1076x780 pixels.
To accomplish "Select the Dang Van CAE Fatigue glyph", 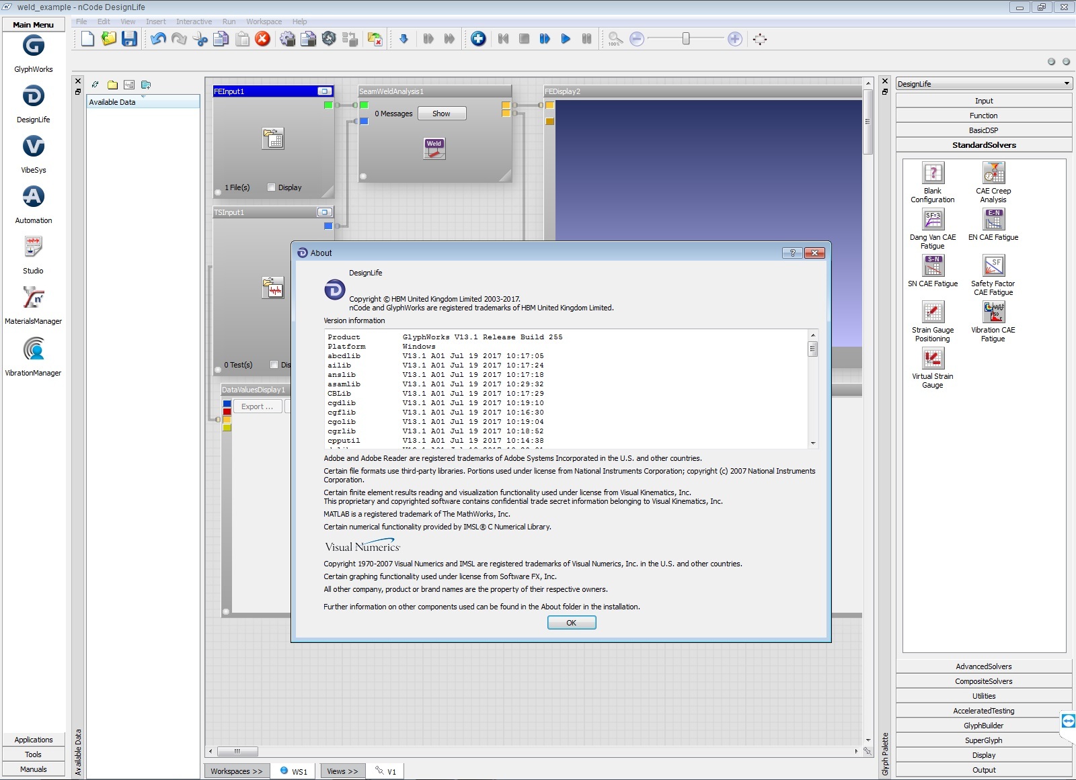I will (933, 220).
